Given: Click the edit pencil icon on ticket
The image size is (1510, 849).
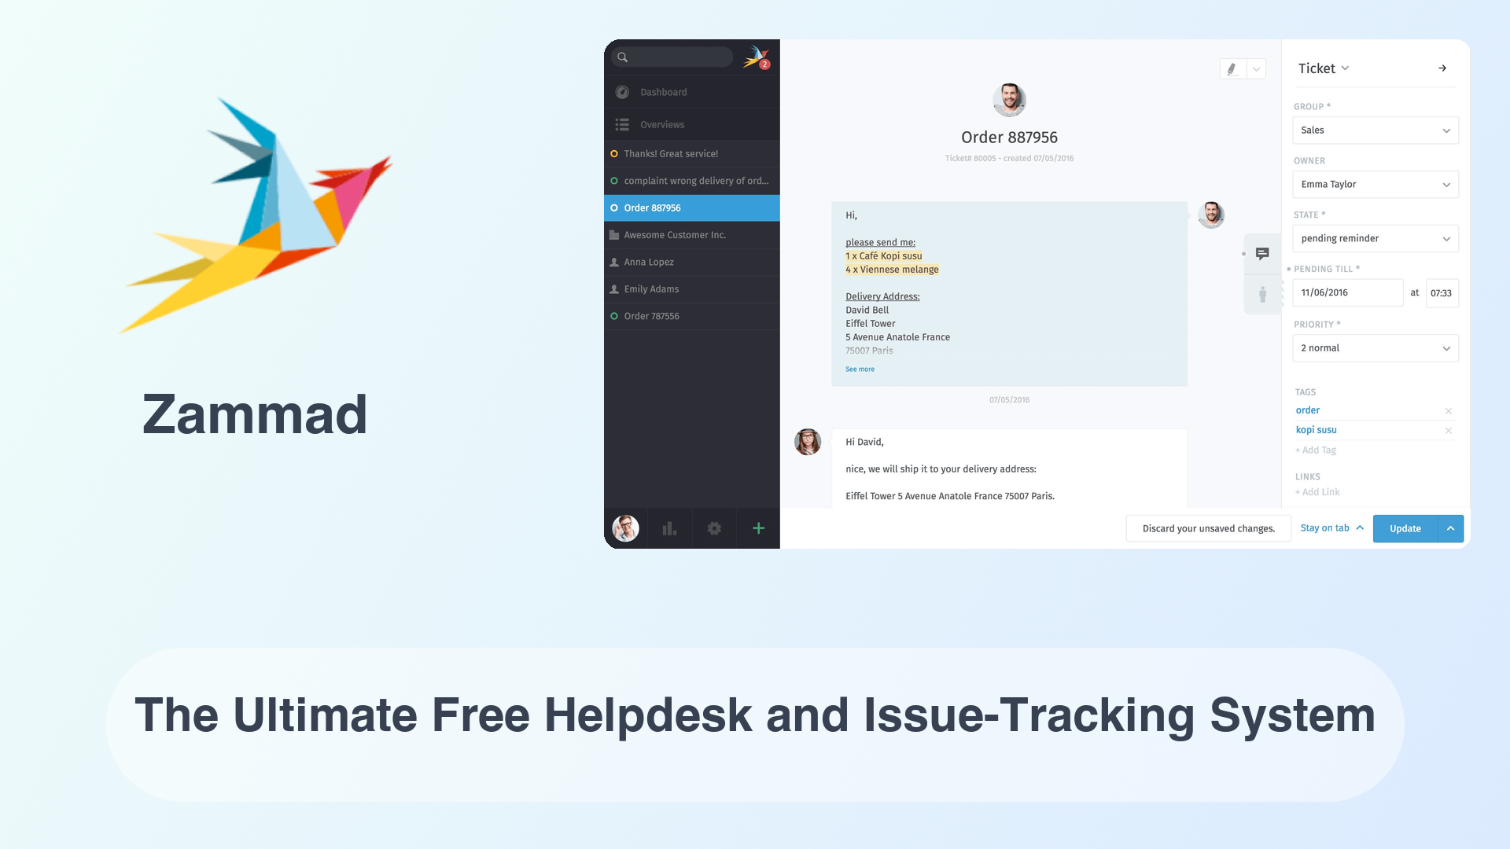Looking at the screenshot, I should click(x=1232, y=68).
